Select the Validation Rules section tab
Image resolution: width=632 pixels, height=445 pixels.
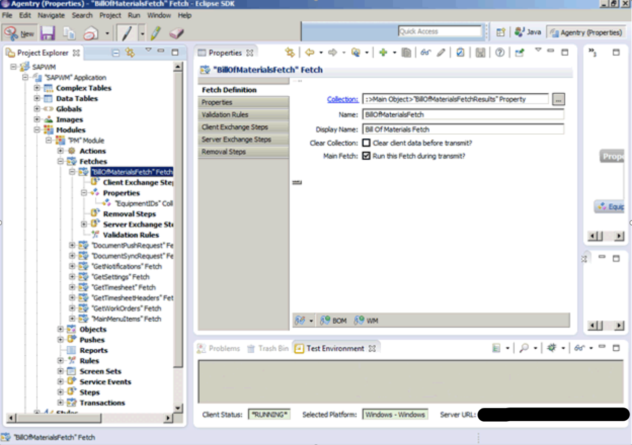[243, 115]
